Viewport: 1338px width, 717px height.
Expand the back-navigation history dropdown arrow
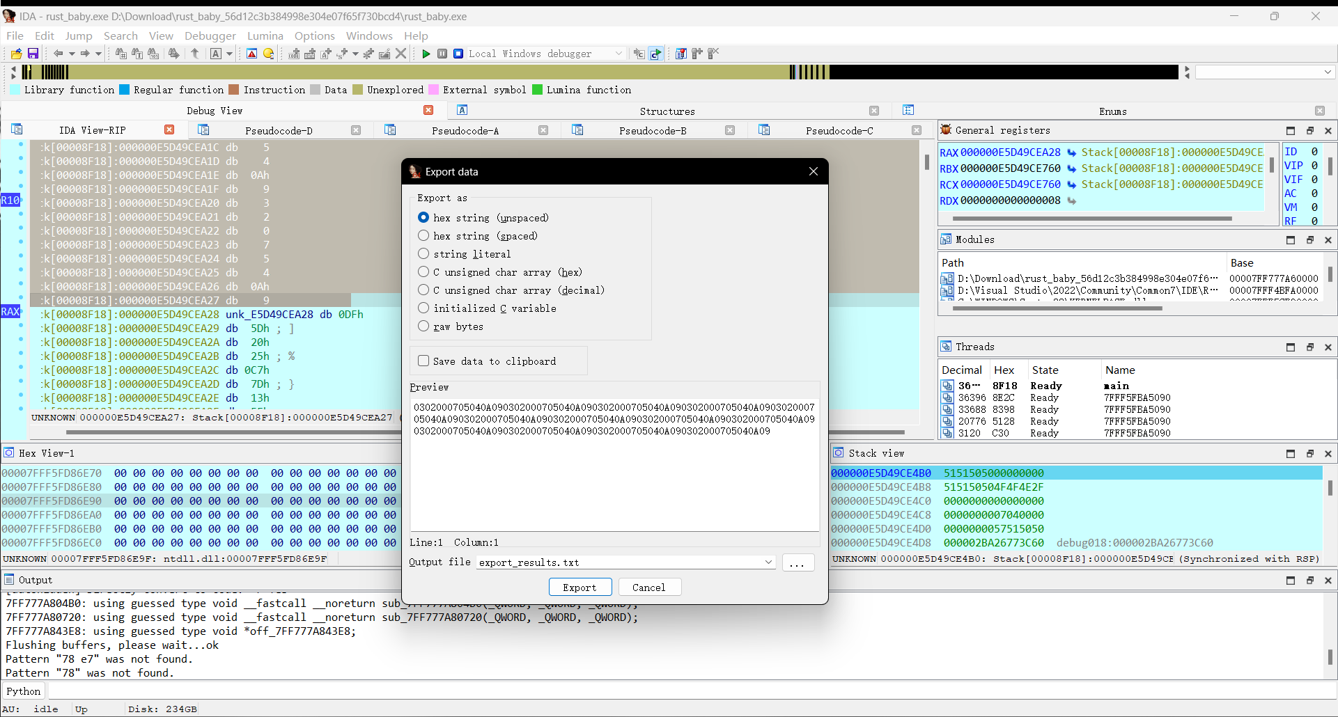(x=72, y=54)
